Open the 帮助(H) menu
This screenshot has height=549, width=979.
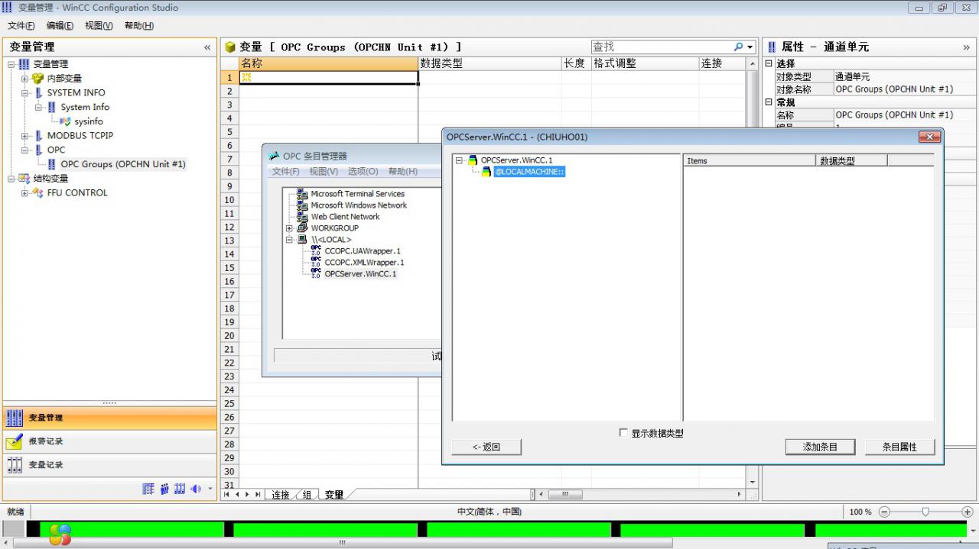pyautogui.click(x=139, y=26)
